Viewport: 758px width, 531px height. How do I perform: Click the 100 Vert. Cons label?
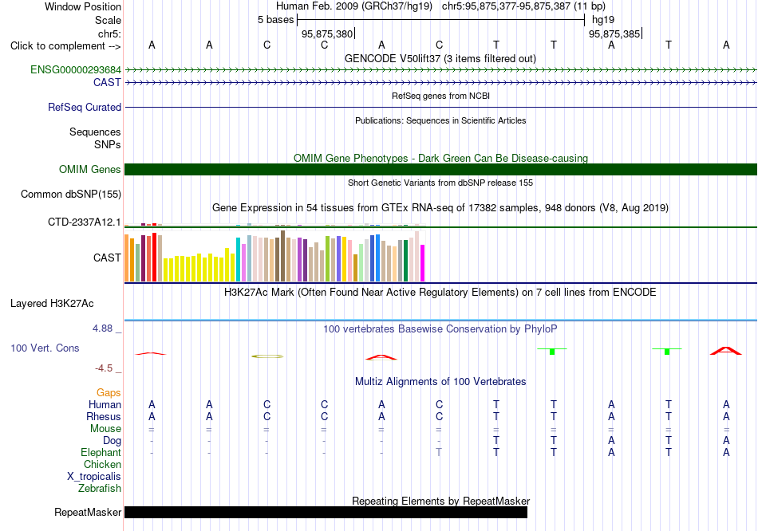(x=45, y=348)
